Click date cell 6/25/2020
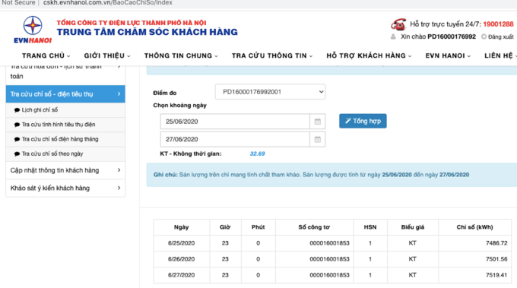Image resolution: width=517 pixels, height=288 pixels. pyautogui.click(x=182, y=243)
